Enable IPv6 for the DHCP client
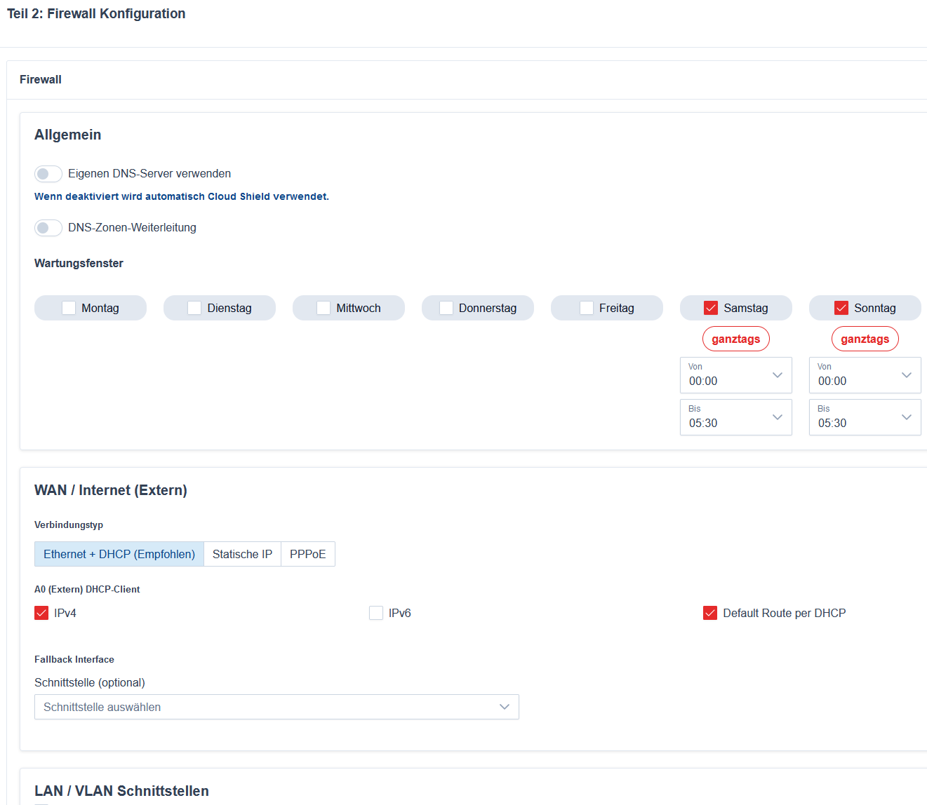Screen dimensions: 927x805 click(375, 612)
